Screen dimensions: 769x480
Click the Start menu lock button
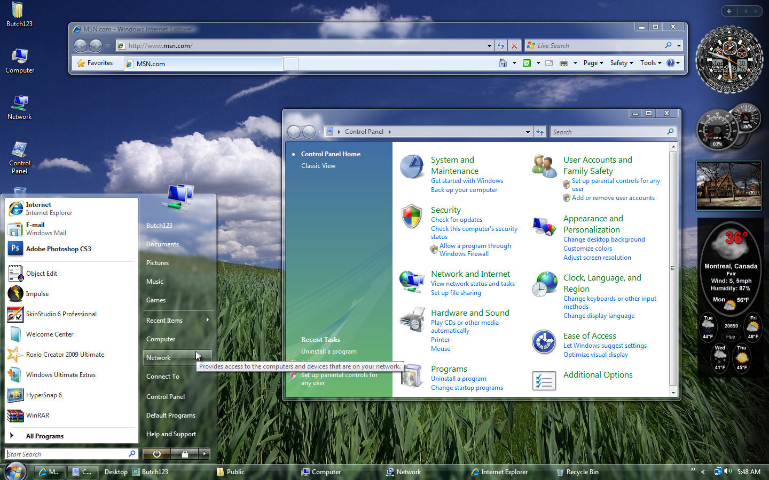(185, 454)
